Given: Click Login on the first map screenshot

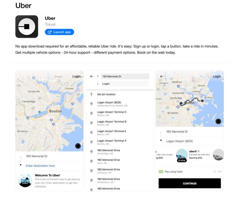Looking at the screenshot, I should [77, 76].
